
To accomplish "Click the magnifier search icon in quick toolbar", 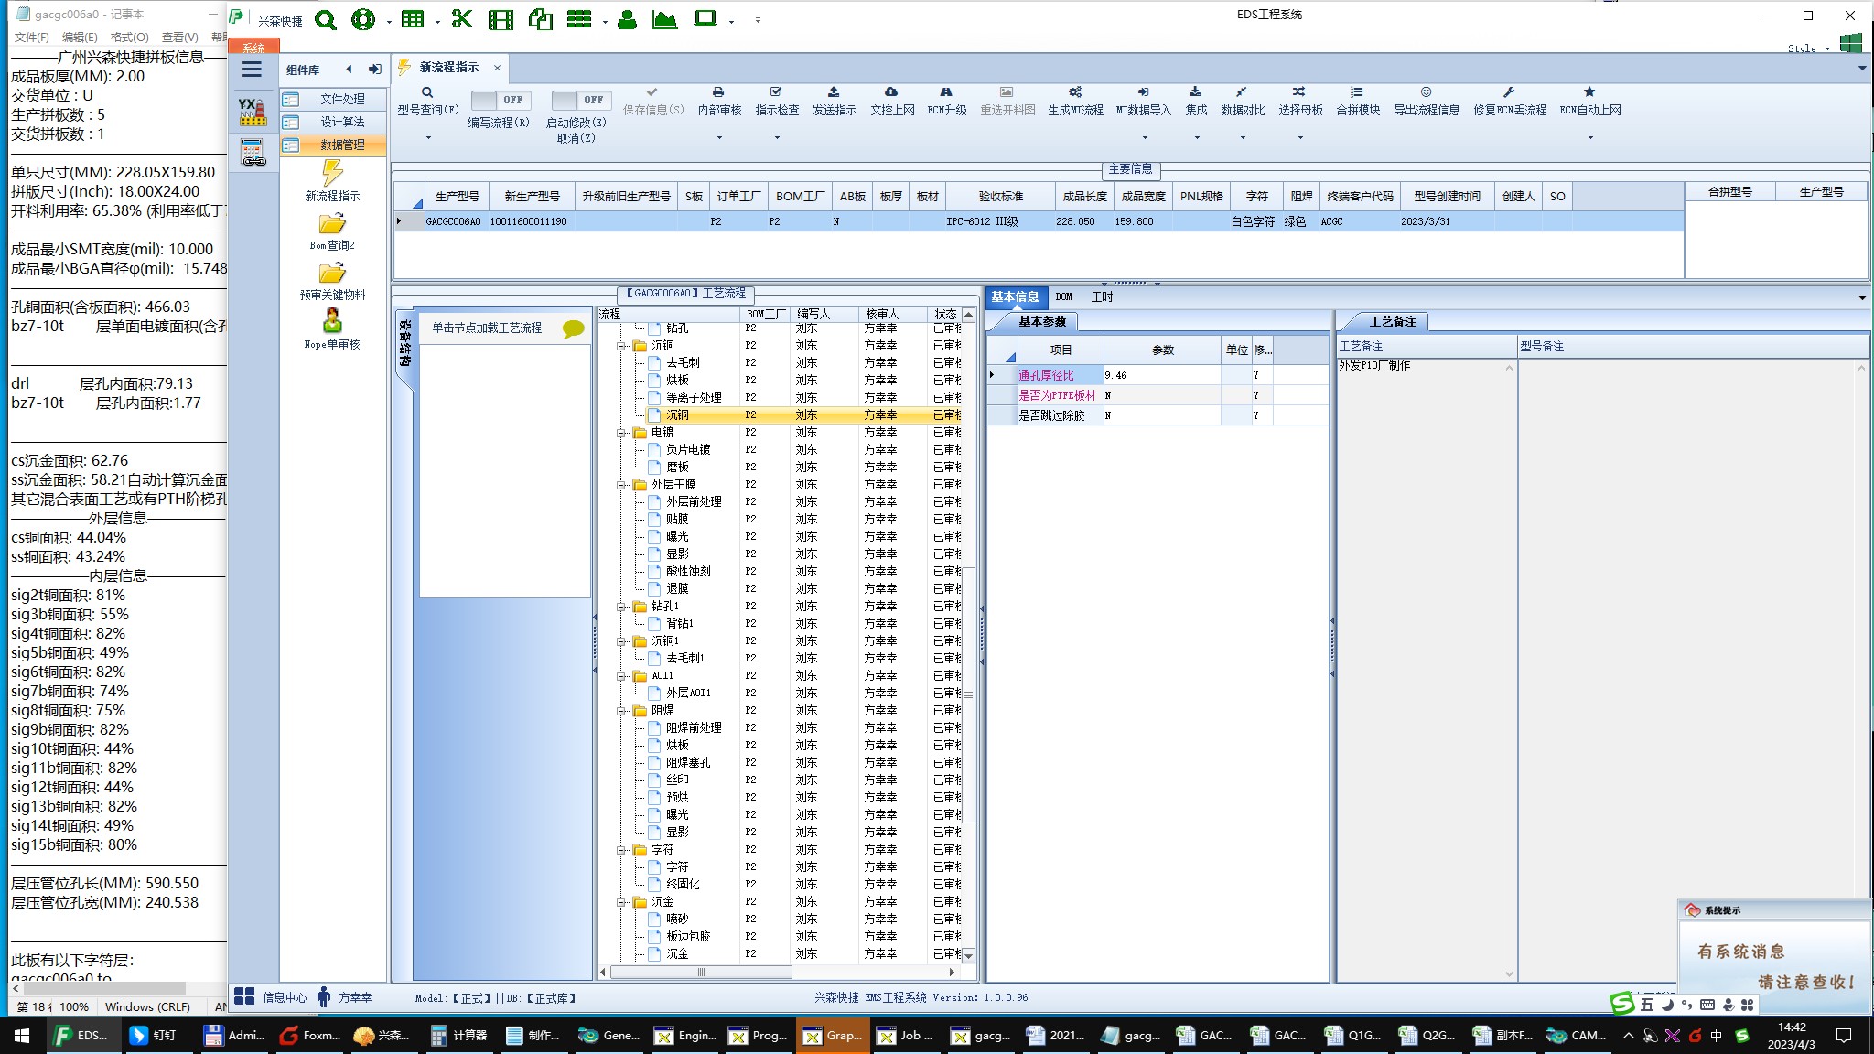I will click(326, 19).
